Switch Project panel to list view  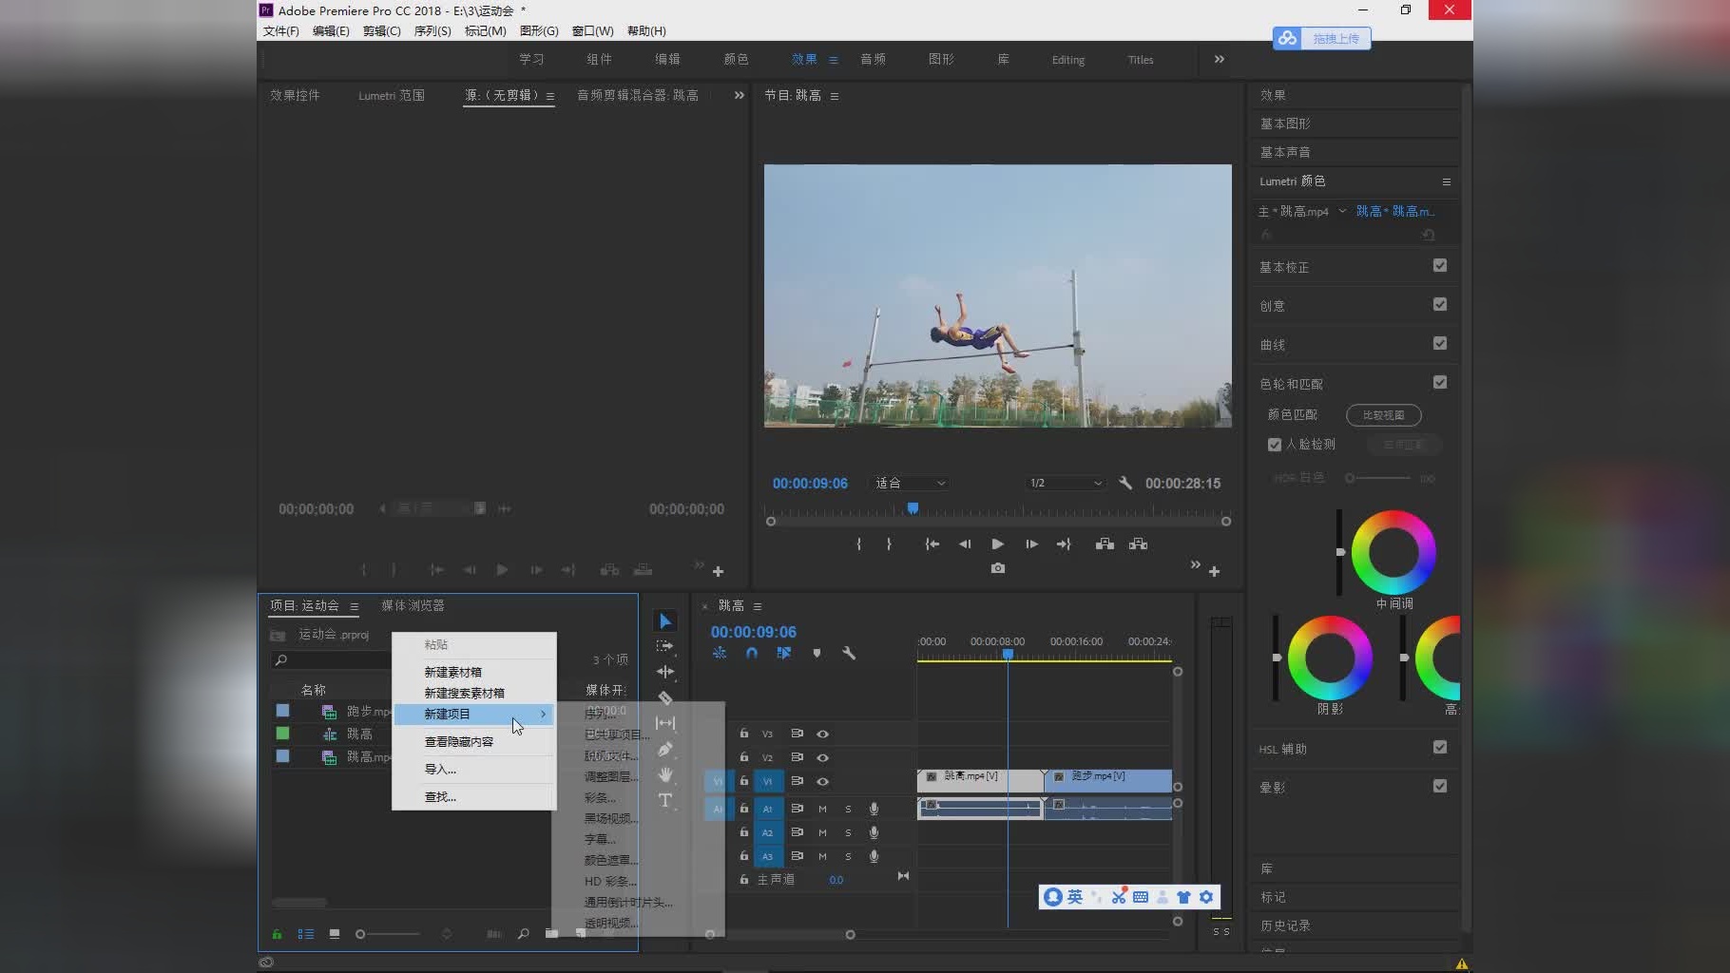(306, 934)
